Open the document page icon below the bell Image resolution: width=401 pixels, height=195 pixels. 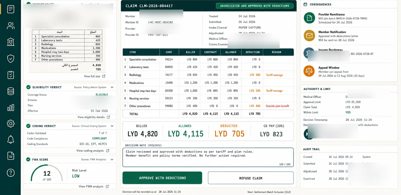coord(11,156)
